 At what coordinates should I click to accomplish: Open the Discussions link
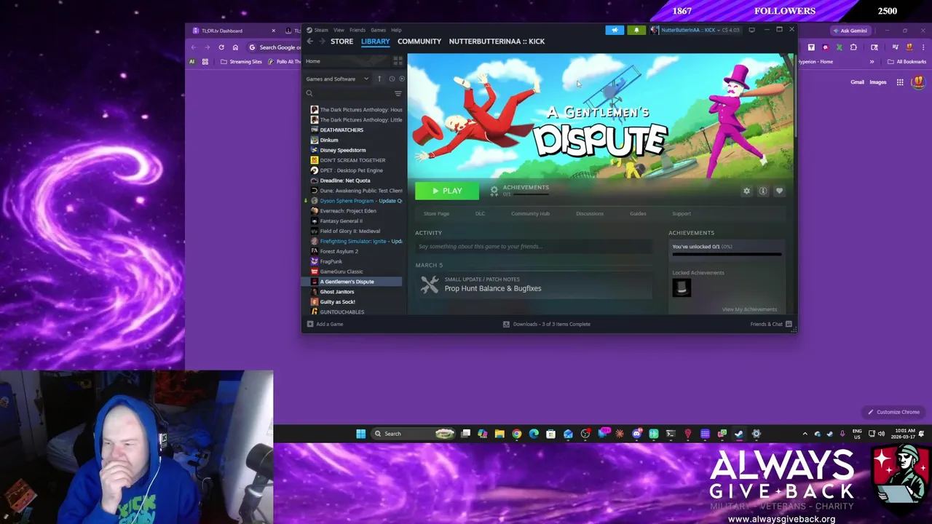pyautogui.click(x=590, y=213)
